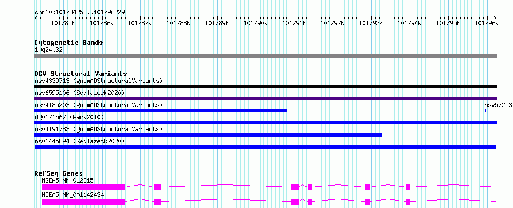
Task: Click NM_012215 exon near 101794k
Action: [408, 187]
